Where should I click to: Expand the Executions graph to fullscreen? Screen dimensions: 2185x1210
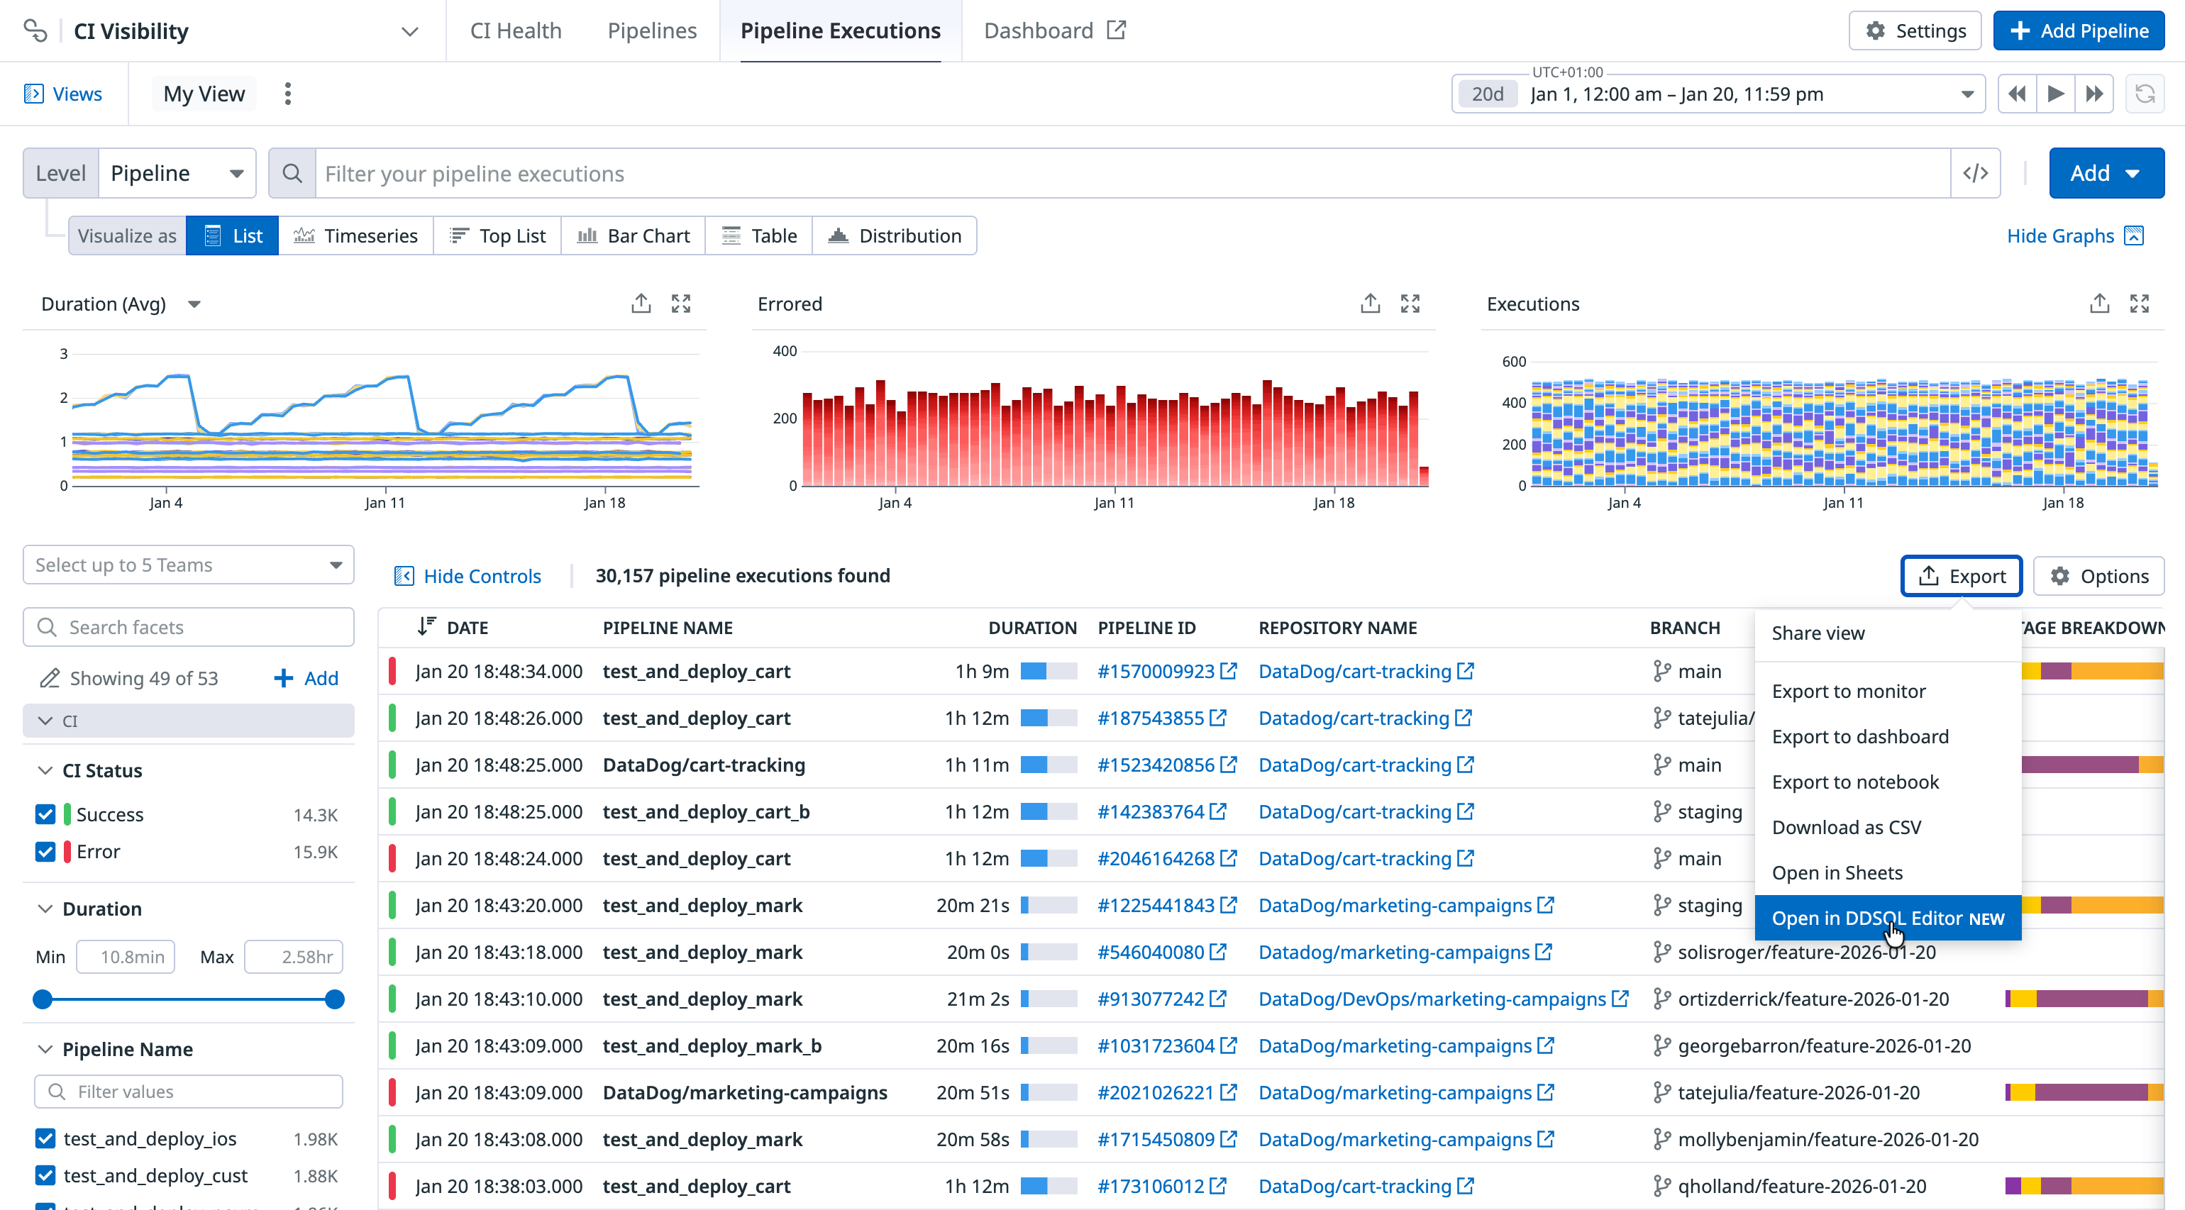[2138, 304]
